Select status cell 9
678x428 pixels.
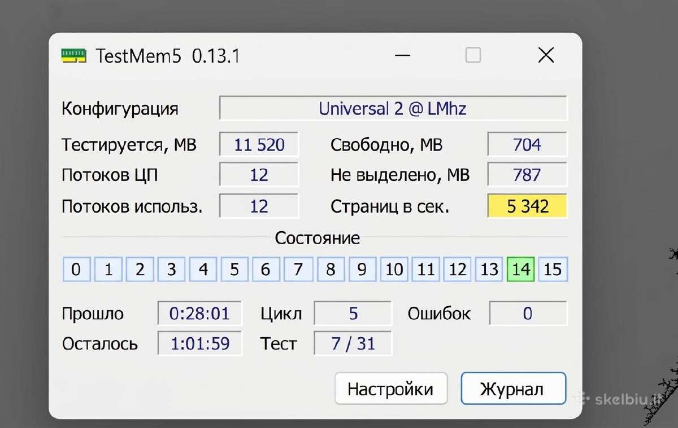pyautogui.click(x=362, y=270)
